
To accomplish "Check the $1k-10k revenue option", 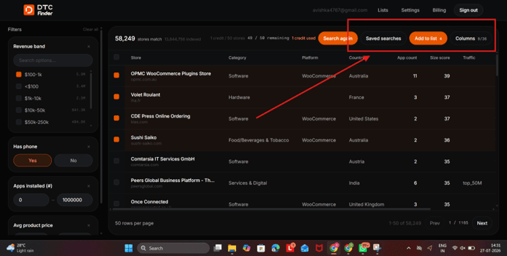I will (x=19, y=98).
